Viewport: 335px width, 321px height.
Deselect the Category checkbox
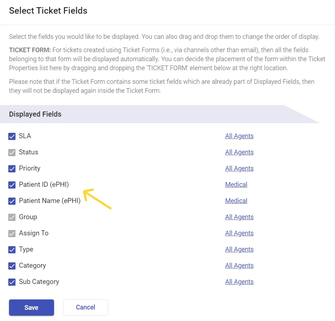click(12, 266)
